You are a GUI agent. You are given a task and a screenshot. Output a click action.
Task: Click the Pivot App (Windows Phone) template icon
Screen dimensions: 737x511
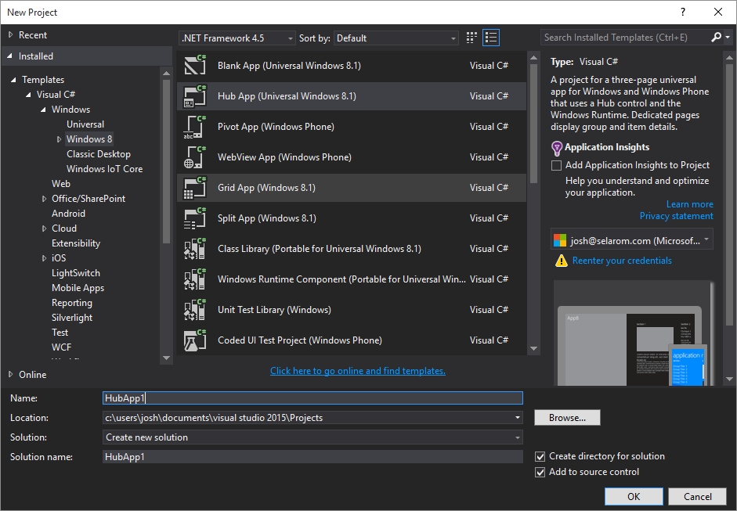pos(195,127)
